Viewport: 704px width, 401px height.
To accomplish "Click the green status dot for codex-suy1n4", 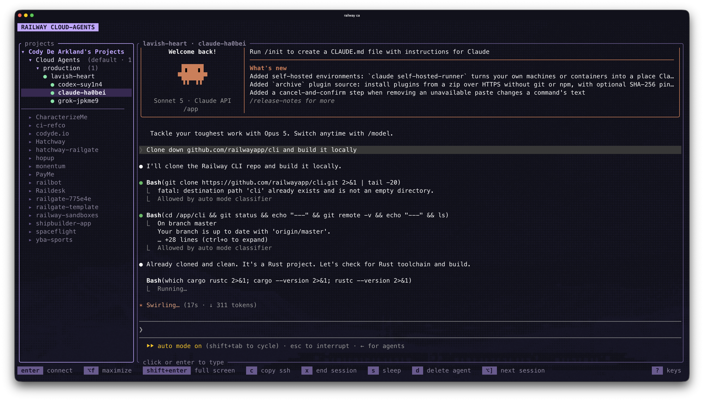I will pyautogui.click(x=52, y=85).
